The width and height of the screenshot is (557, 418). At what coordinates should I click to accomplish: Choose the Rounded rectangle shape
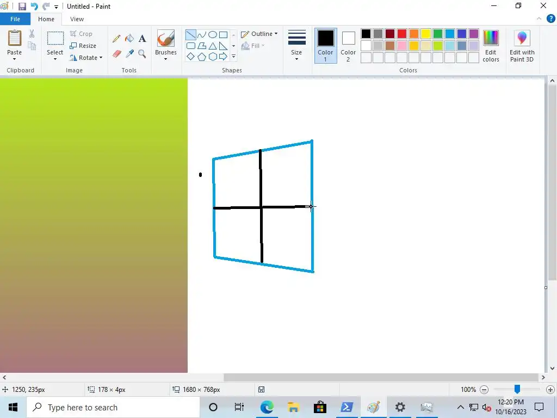[x=191, y=46]
